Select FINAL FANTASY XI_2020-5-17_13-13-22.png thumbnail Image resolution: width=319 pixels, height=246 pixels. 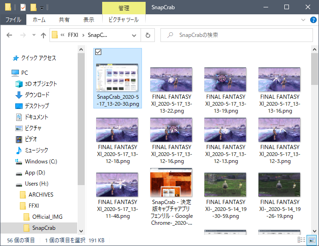171,79
